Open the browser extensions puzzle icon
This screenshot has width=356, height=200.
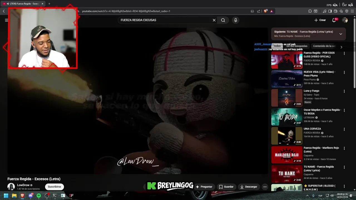[x=310, y=11]
